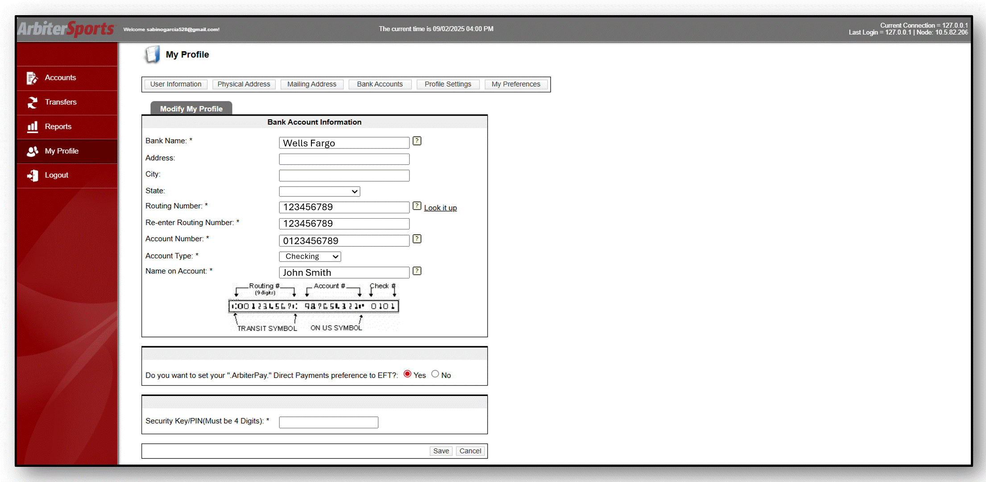Click the Transfers arrows icon
Screen dimensions: 986x482
32,102
